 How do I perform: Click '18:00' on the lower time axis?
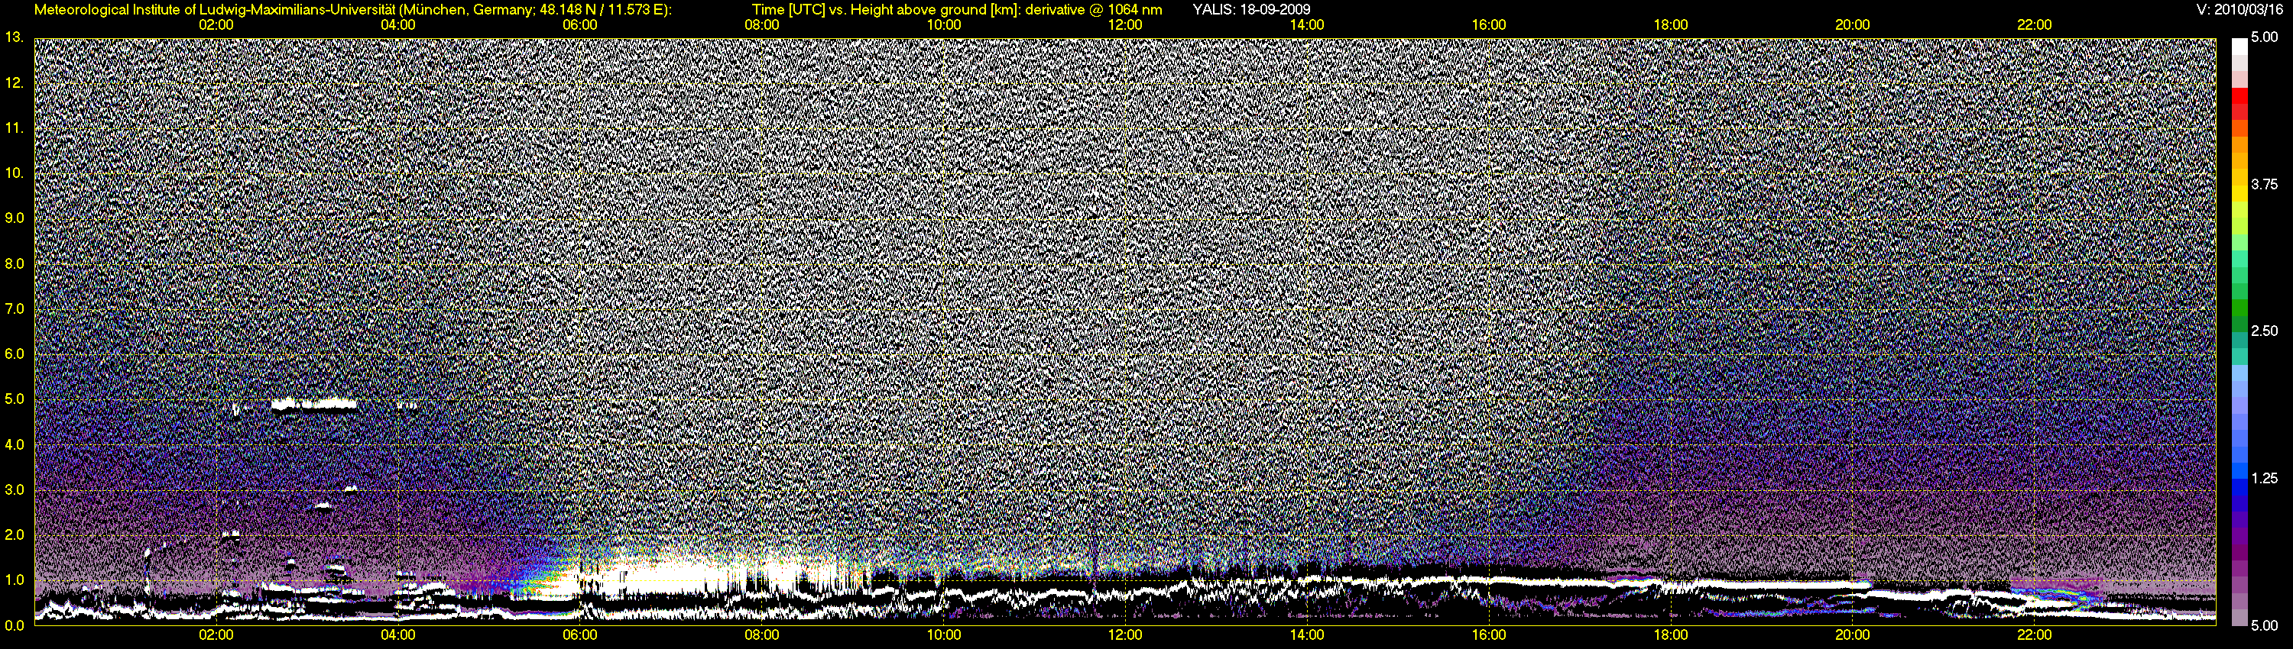point(1671,634)
